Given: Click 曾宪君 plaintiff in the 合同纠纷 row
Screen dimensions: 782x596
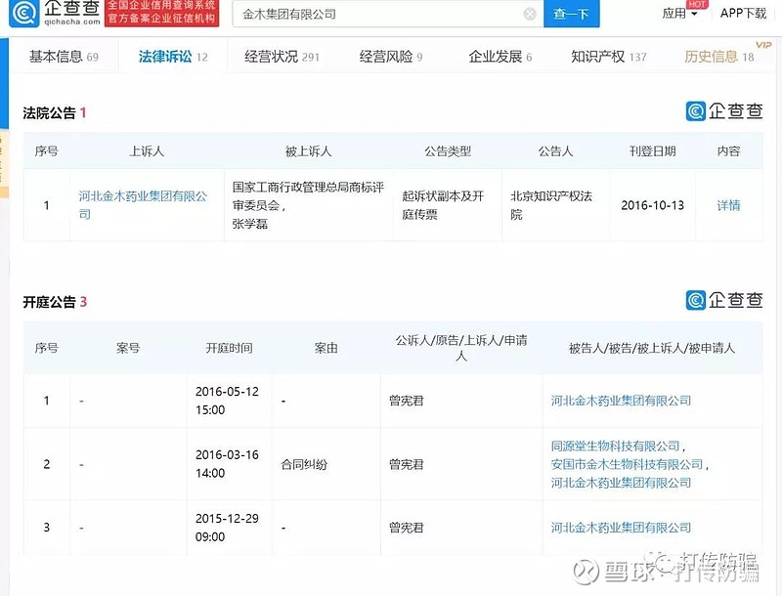Looking at the screenshot, I should [407, 464].
